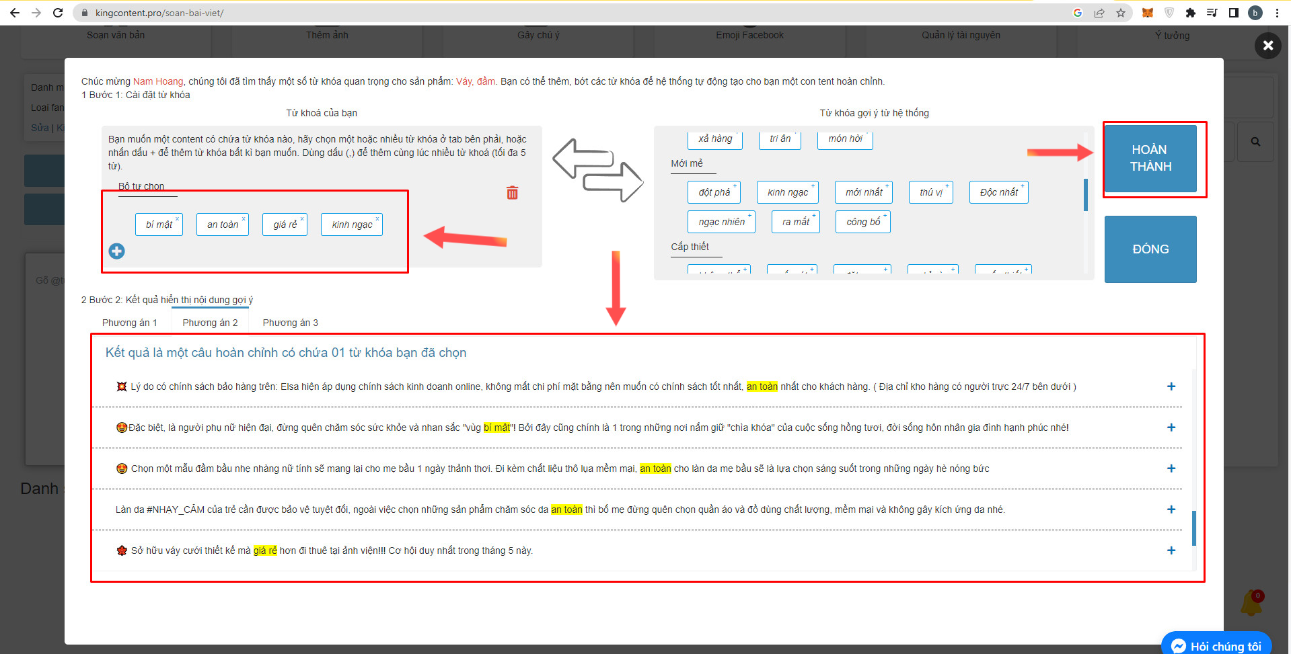Add the 'đột phá' suggested keyword
This screenshot has width=1291, height=654.
pos(714,192)
